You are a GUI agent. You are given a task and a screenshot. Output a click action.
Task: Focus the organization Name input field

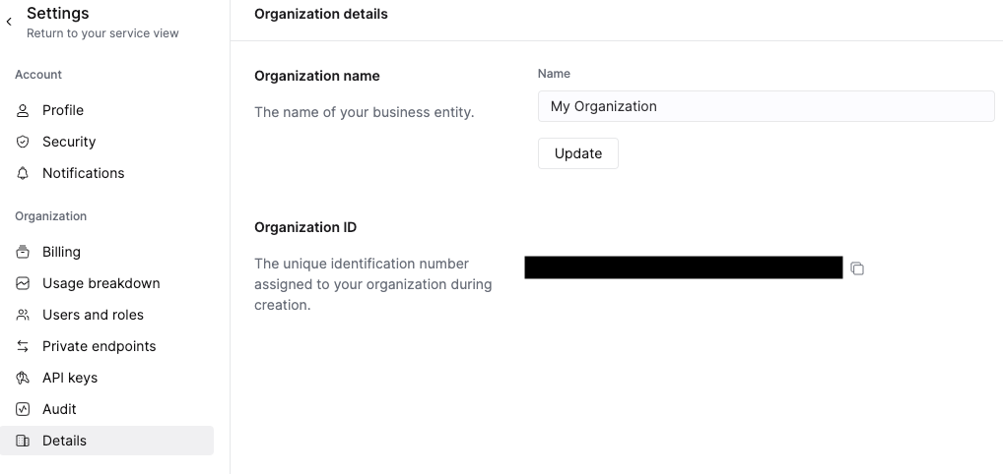point(766,106)
